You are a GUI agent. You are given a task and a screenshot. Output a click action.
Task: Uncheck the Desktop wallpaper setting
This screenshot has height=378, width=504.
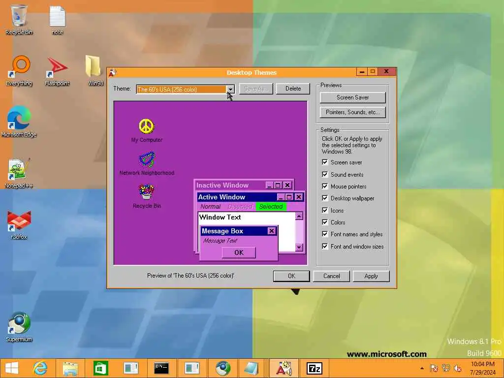pos(325,198)
